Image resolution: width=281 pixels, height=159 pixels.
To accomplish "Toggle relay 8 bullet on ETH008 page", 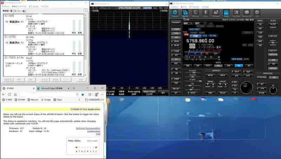I will point(77,147).
